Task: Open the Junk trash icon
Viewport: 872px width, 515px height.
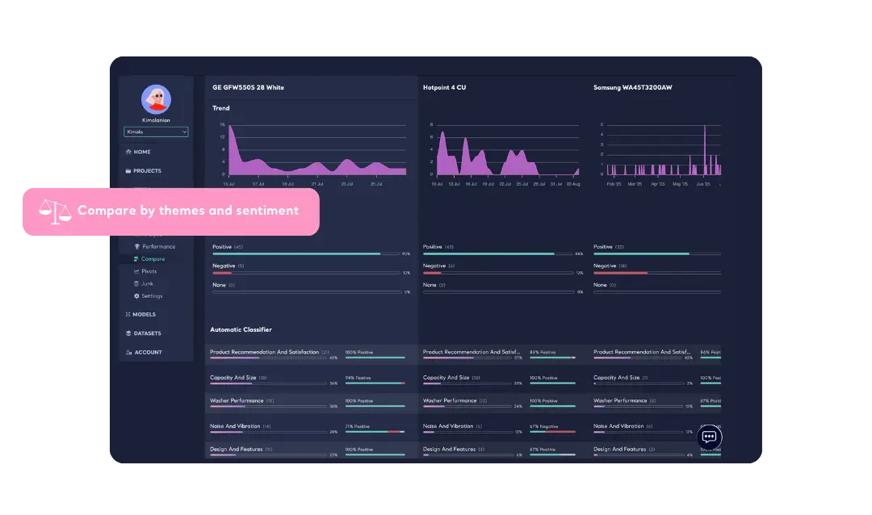Action: [x=136, y=283]
